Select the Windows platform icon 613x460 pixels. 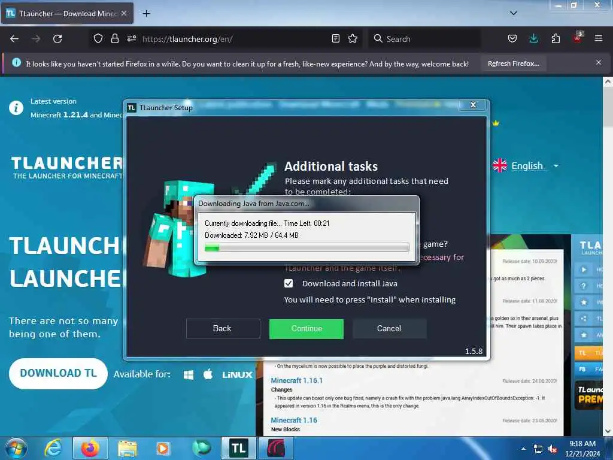tap(189, 375)
